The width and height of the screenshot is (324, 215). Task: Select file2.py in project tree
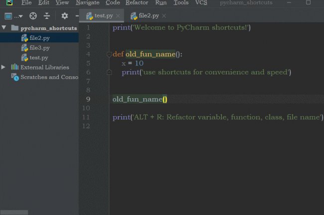[39, 38]
